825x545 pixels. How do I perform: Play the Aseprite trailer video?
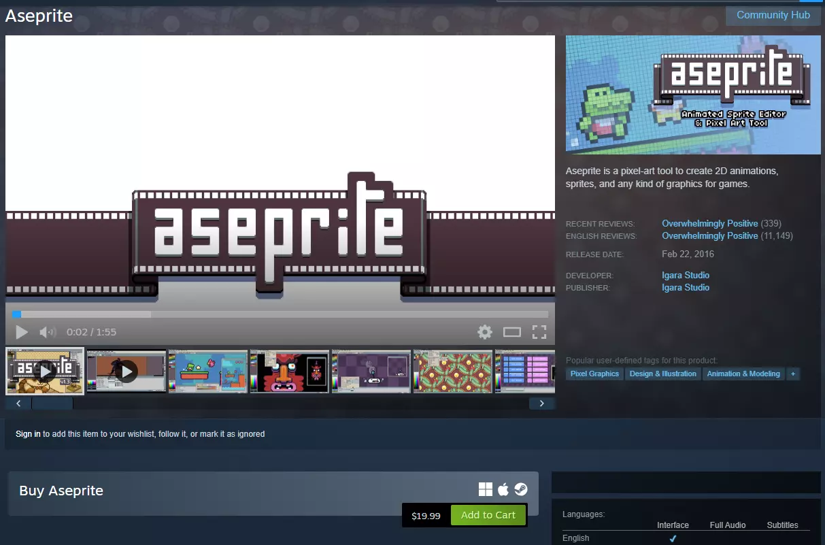tap(22, 332)
